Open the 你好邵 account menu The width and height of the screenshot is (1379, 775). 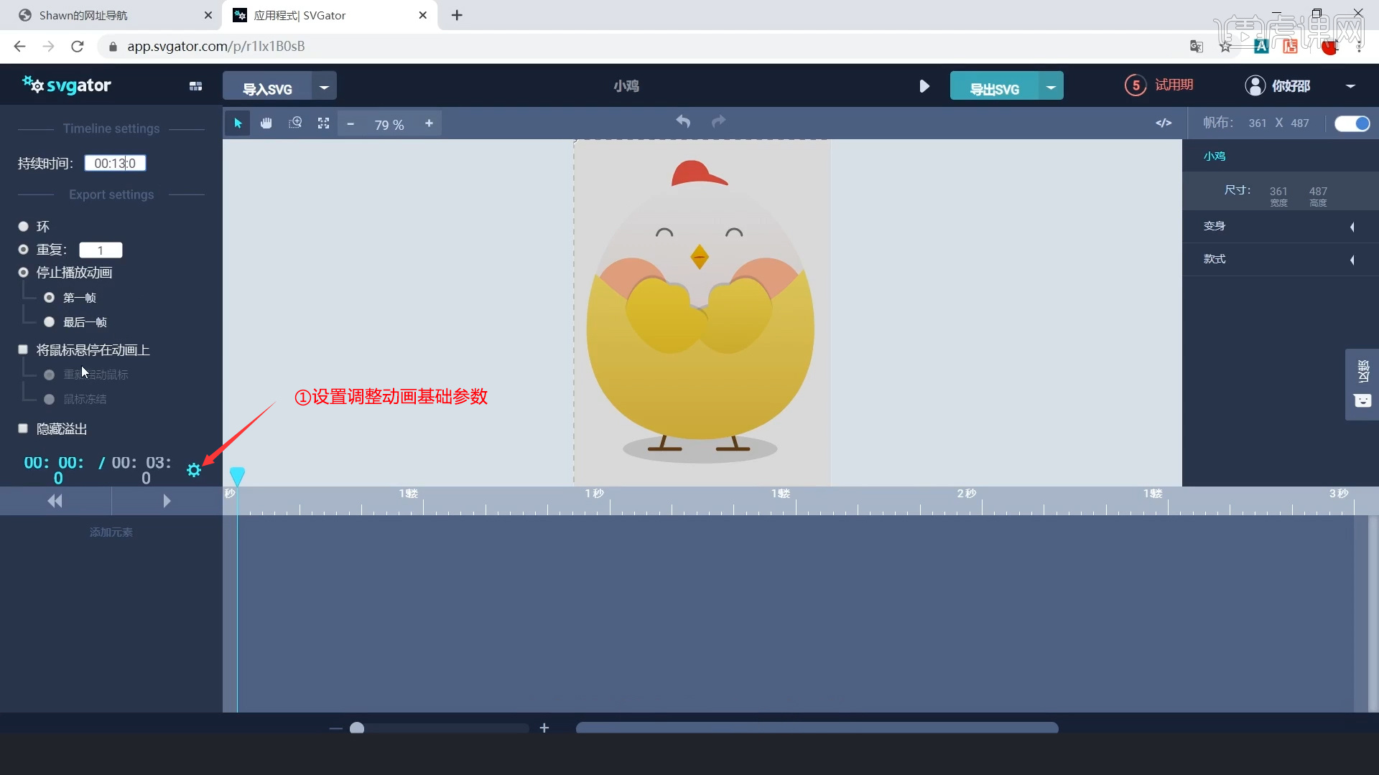point(1290,85)
